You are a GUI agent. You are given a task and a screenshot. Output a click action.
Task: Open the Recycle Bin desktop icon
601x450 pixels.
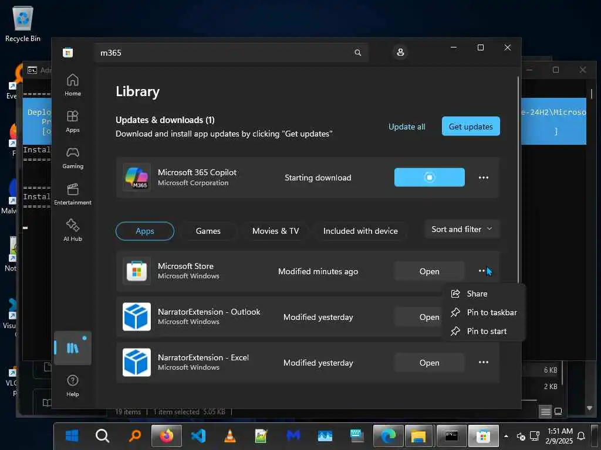click(x=23, y=23)
